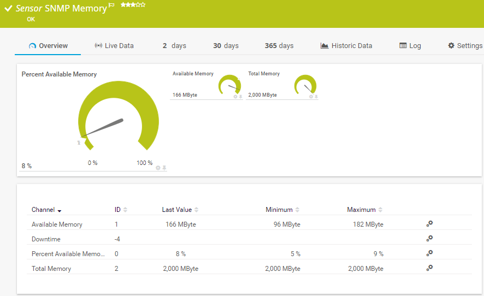Sort table by Channel column
Viewport: 484px width, 296px height.
click(x=46, y=210)
